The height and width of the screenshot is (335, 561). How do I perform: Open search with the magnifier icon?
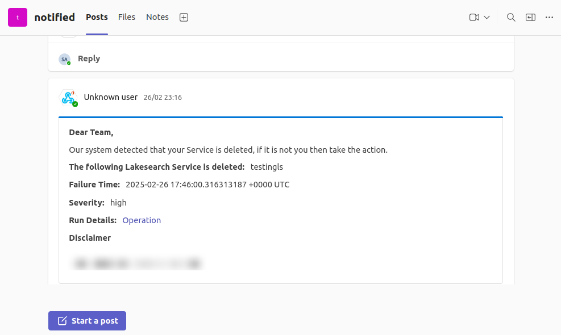(511, 18)
